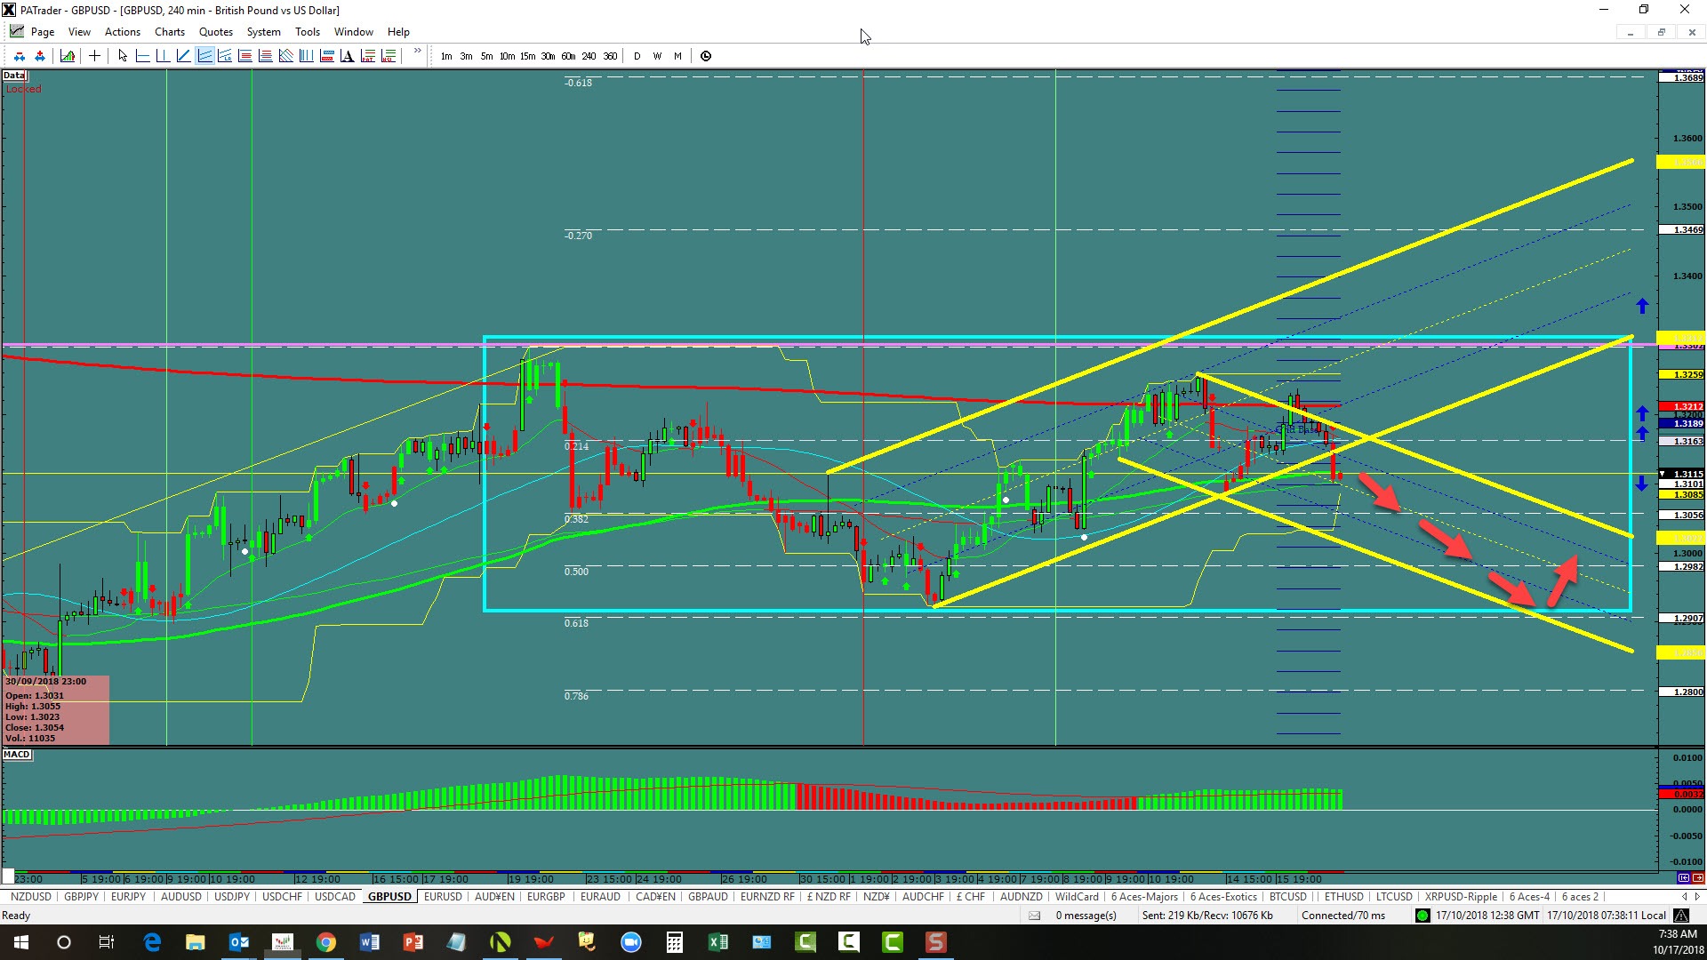Open Excel from the Windows taskbar
This screenshot has height=960, width=1707.
pyautogui.click(x=717, y=942)
